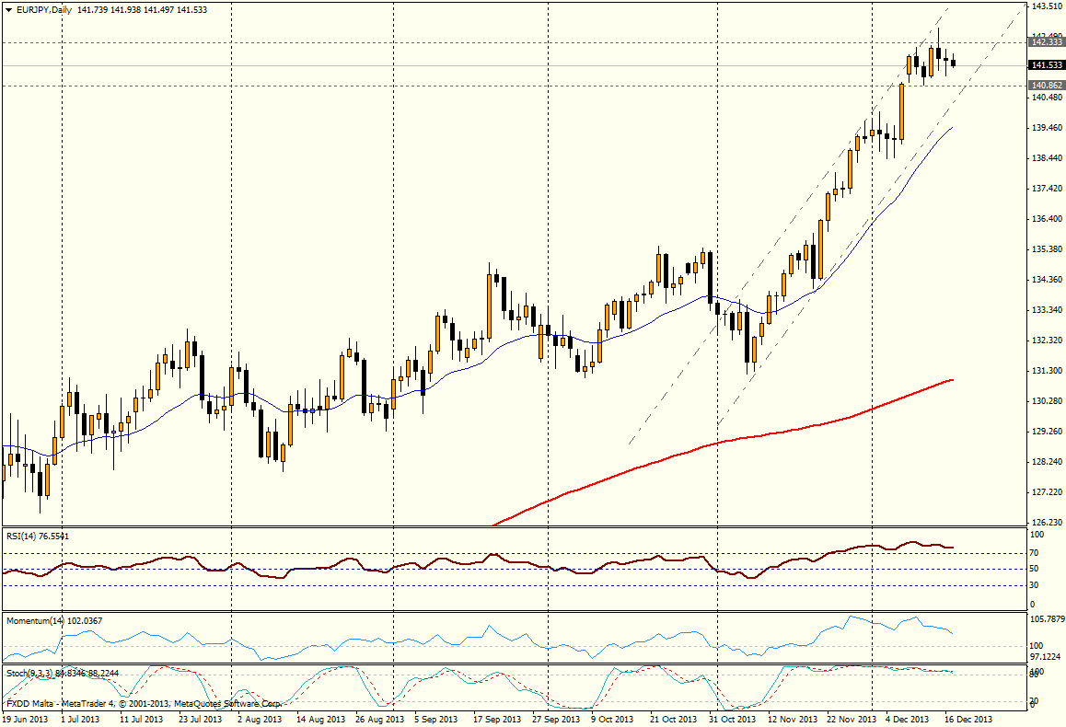
Task: Click the 142.333 horizontal level price tag
Action: point(1048,42)
